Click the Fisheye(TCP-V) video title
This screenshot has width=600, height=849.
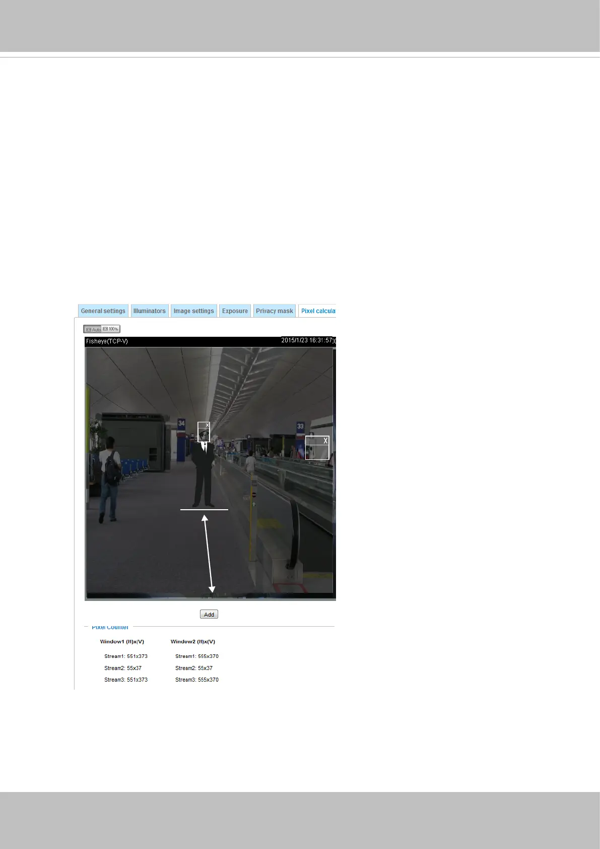(x=107, y=341)
